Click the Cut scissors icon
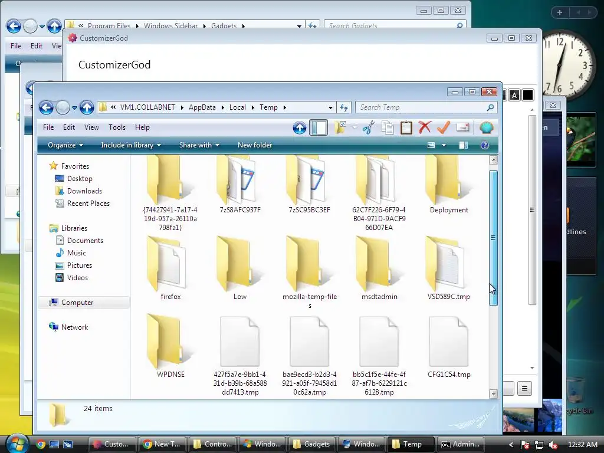The width and height of the screenshot is (604, 453). tap(369, 127)
